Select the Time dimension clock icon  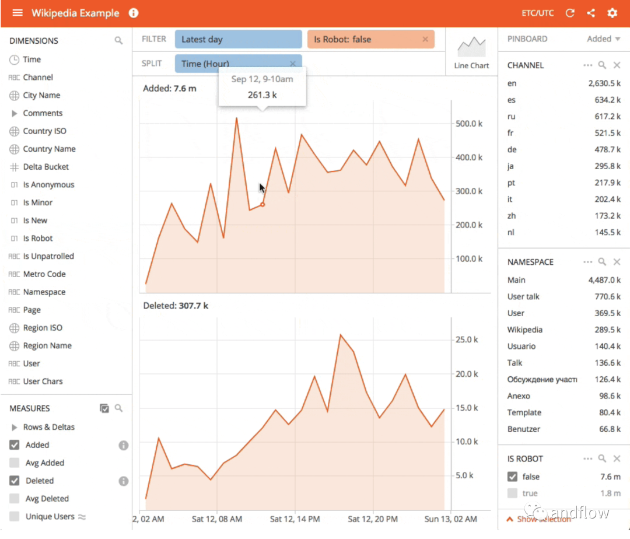pos(14,60)
